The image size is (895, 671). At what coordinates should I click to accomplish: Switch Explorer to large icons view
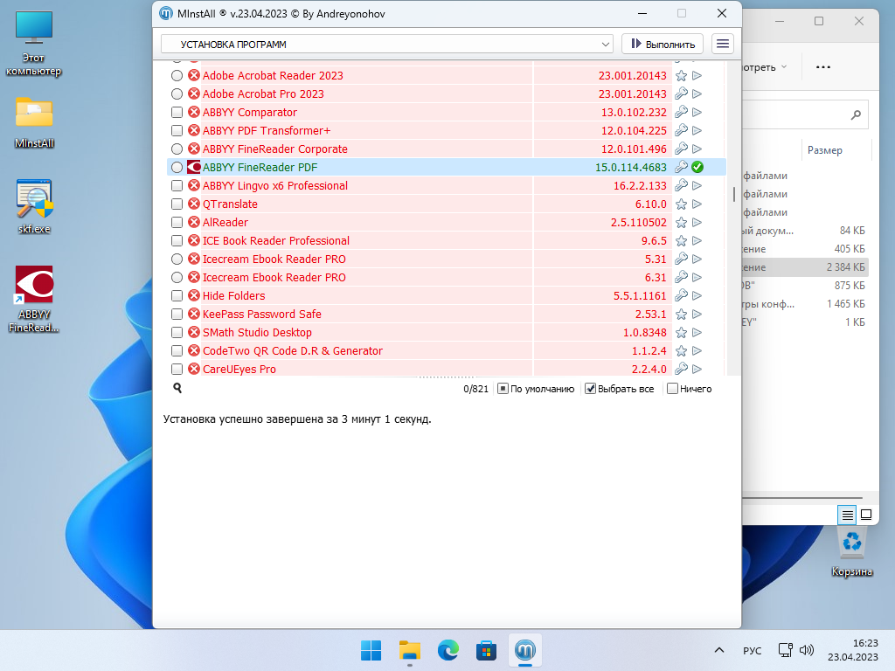866,515
